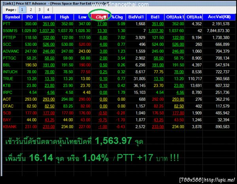Image resolution: width=237 pixels, height=184 pixels.
Task: Toggle sort arrow on Chg column
Action: tap(105, 17)
